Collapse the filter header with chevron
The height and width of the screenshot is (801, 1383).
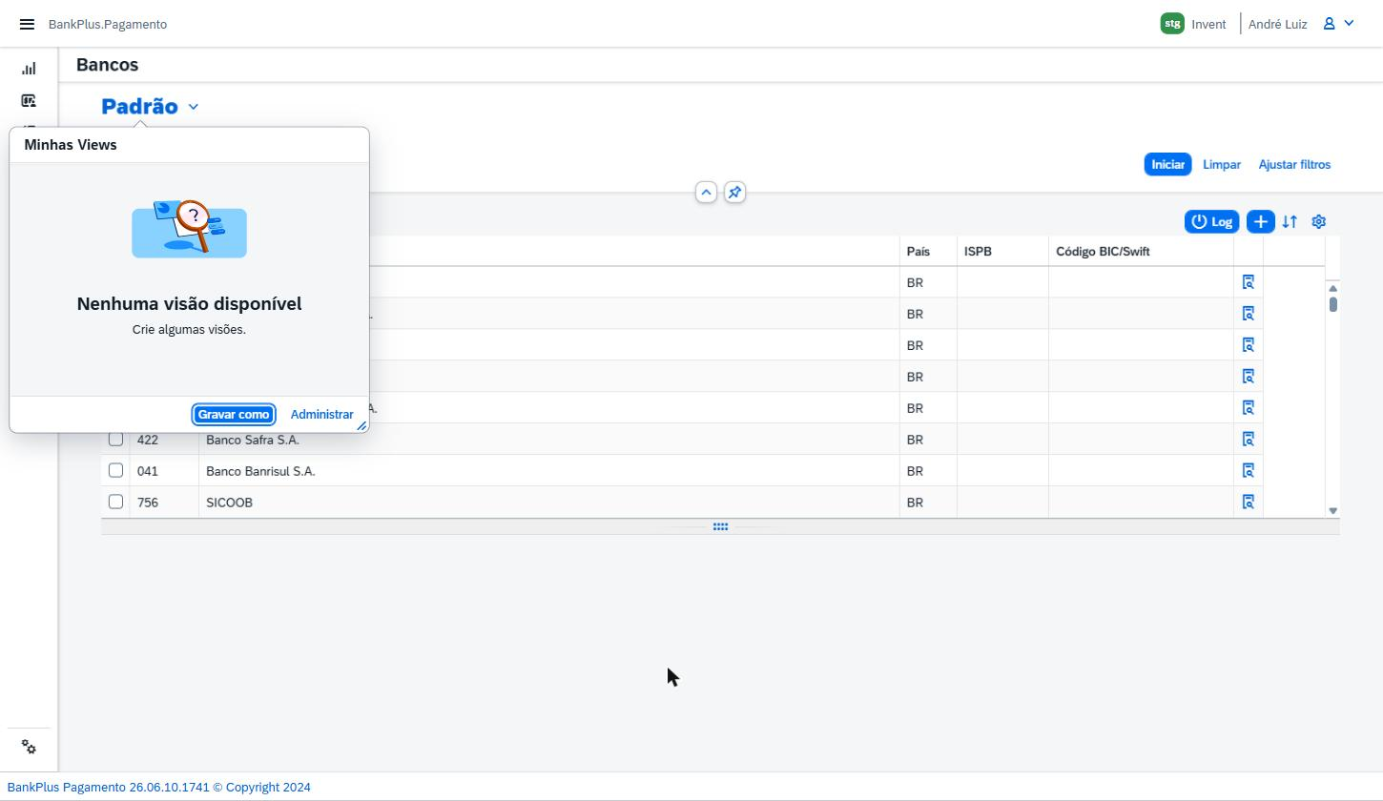click(x=706, y=193)
